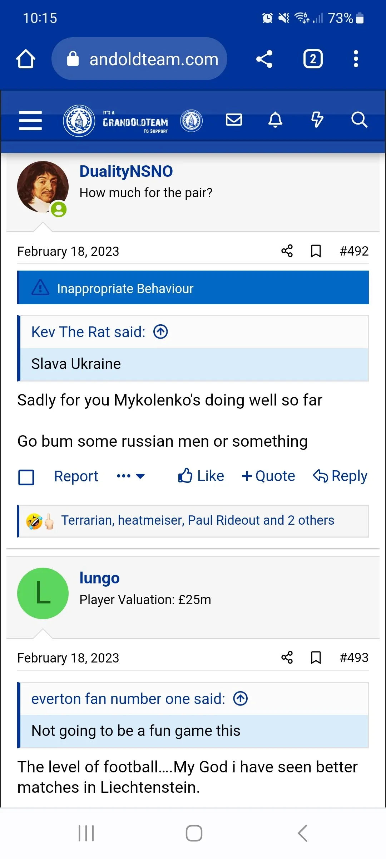Bookmark post #492

316,251
